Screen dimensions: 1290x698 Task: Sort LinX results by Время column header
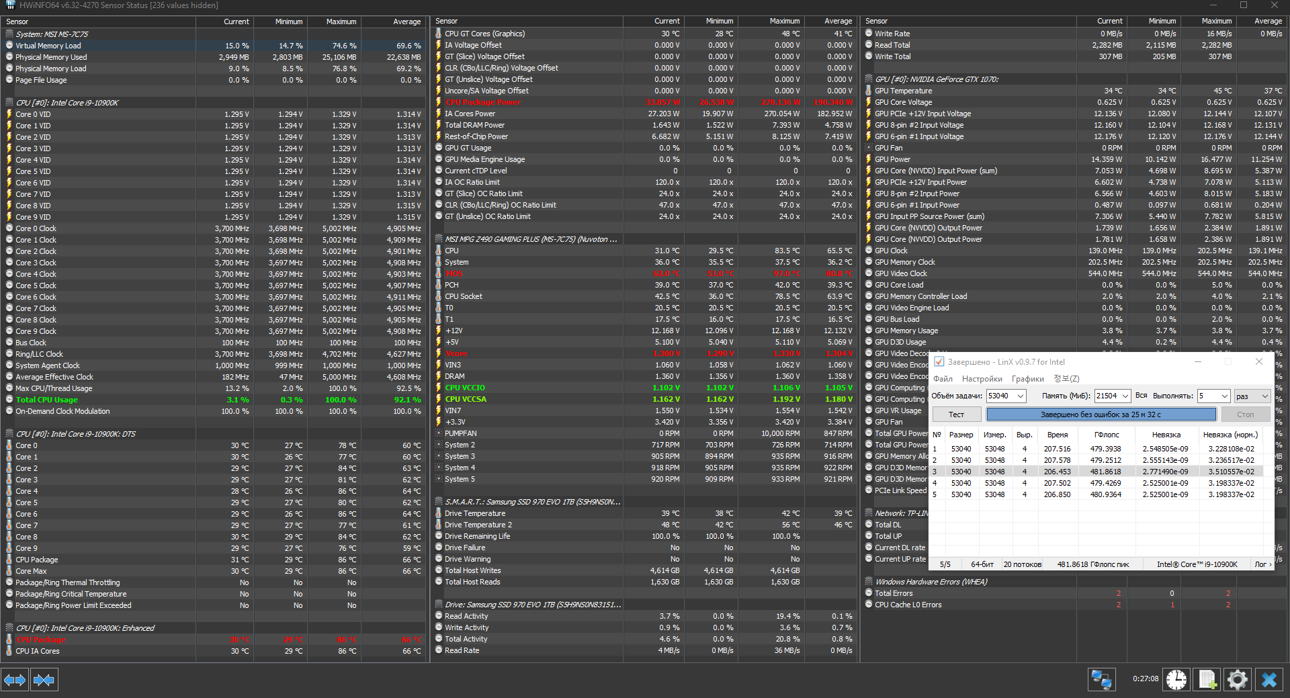pos(1057,435)
